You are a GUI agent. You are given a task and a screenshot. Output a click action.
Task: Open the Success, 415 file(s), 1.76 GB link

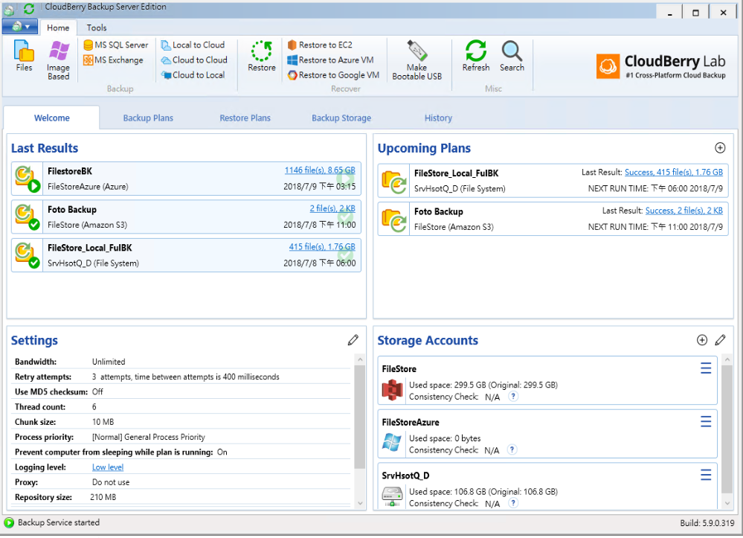click(x=674, y=172)
